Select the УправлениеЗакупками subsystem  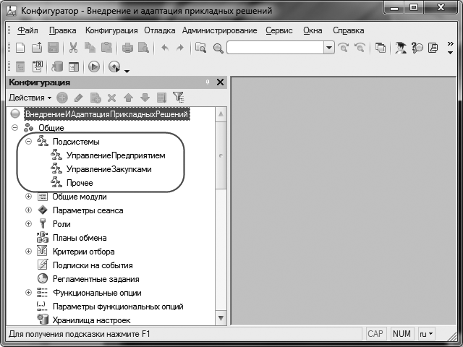pos(109,169)
